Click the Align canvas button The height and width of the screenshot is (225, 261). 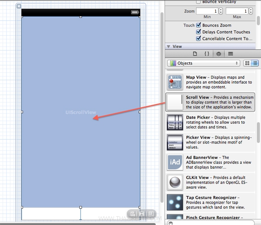[132, 214]
